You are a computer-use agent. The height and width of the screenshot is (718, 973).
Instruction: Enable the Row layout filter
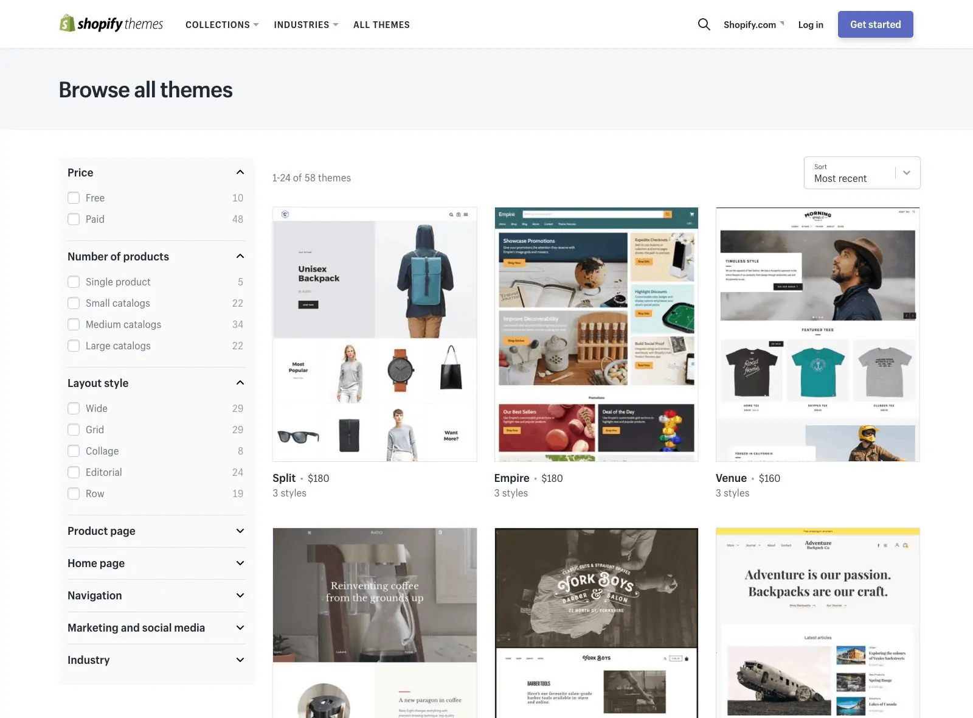(x=74, y=493)
